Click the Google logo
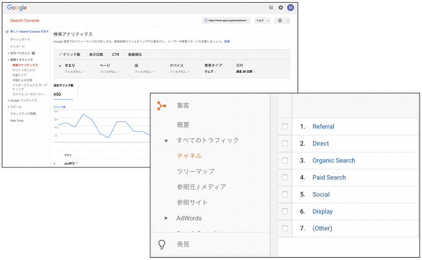The image size is (422, 260). click(17, 8)
